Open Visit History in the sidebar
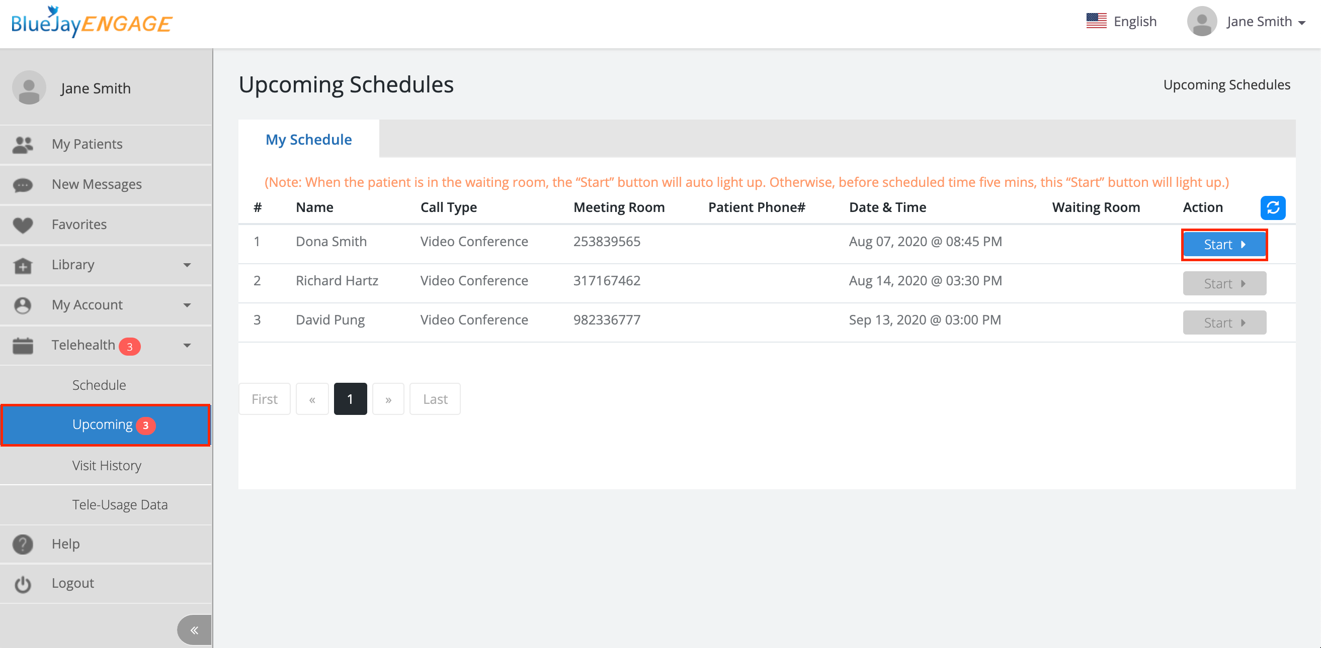Viewport: 1321px width, 648px height. click(107, 465)
